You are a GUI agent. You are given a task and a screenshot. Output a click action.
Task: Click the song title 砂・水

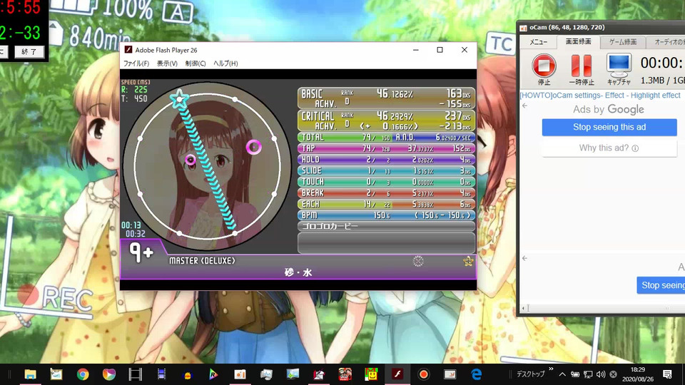(x=298, y=272)
